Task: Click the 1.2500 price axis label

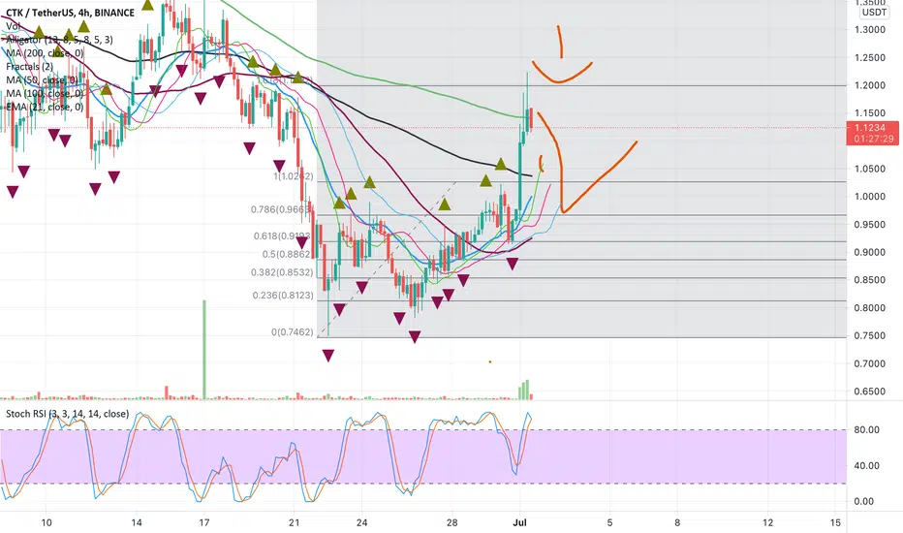Action: [x=870, y=57]
